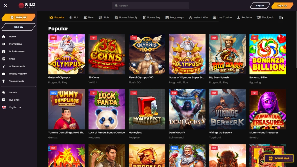297x167 pixels.
Task: Open the Live Casino tab
Action: tap(222, 17)
